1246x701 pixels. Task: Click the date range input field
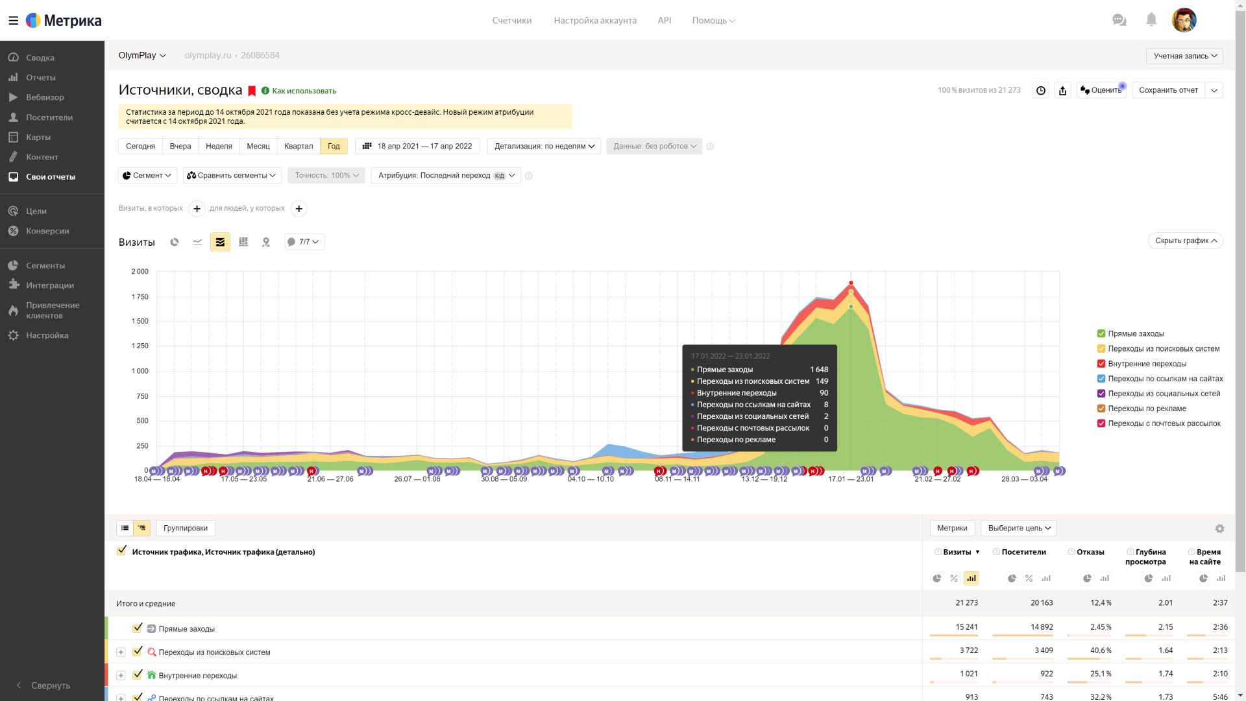pos(417,147)
